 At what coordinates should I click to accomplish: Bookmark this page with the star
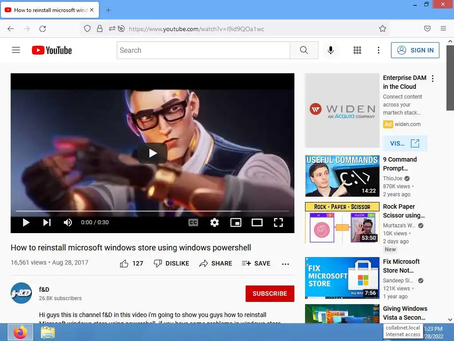383,28
